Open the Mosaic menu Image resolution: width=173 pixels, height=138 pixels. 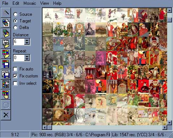[30, 3]
